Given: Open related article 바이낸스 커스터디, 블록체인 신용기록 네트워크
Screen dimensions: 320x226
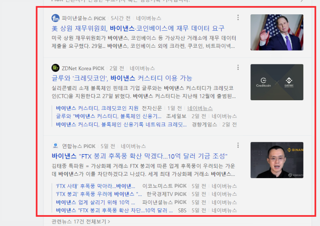Looking at the screenshot, I should tap(121, 124).
